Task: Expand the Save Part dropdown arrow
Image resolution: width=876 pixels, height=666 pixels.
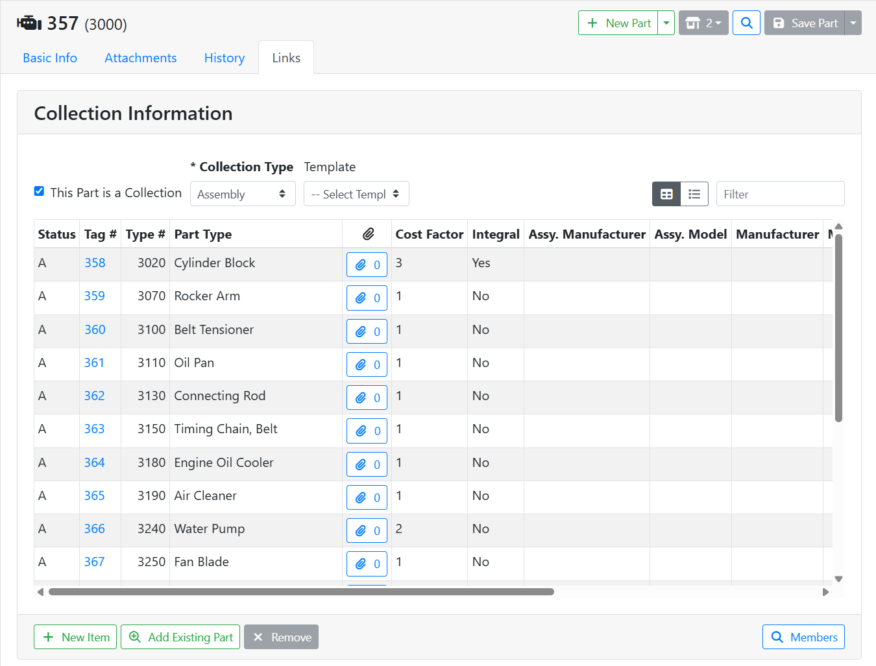Action: pyautogui.click(x=853, y=23)
